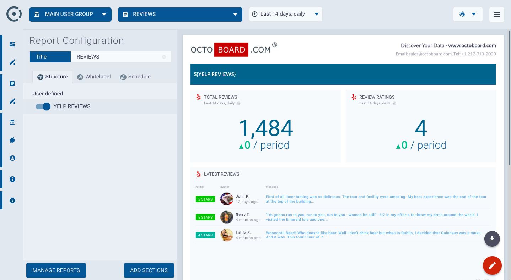Click the 4 review ratings value
The width and height of the screenshot is (511, 280).
point(421,128)
